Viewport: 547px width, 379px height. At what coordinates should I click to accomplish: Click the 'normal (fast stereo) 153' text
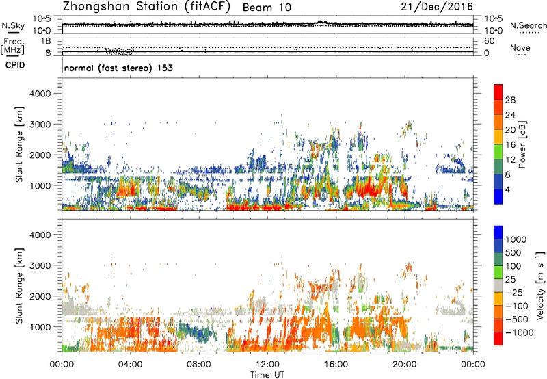click(x=118, y=68)
